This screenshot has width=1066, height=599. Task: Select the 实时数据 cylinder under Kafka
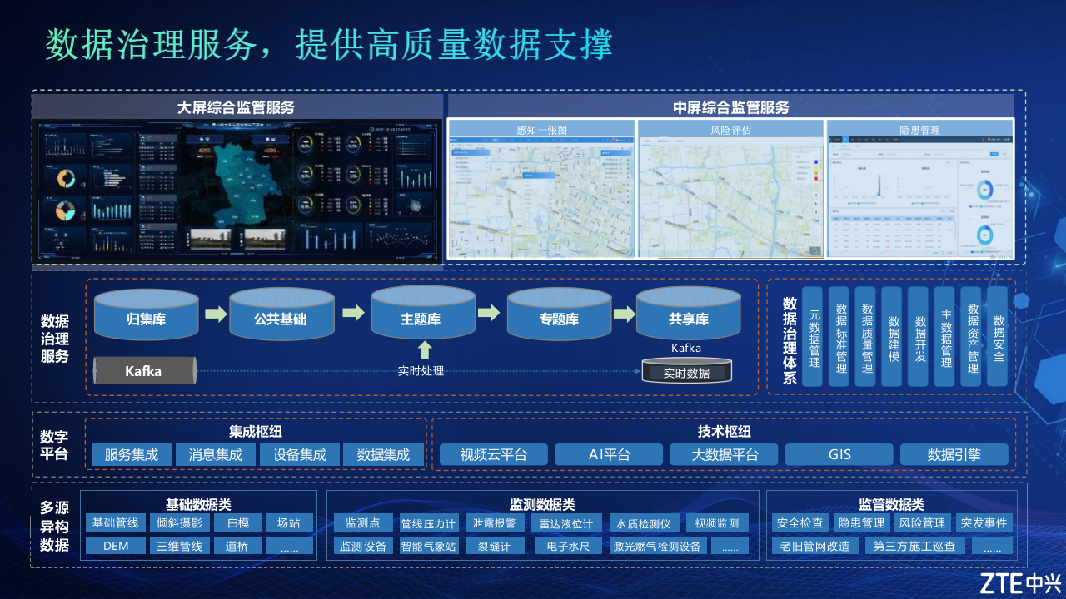[x=688, y=369]
